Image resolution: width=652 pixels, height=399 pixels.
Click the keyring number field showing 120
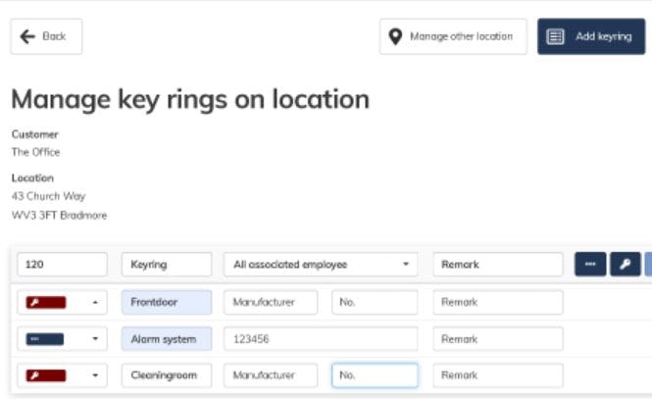62,265
